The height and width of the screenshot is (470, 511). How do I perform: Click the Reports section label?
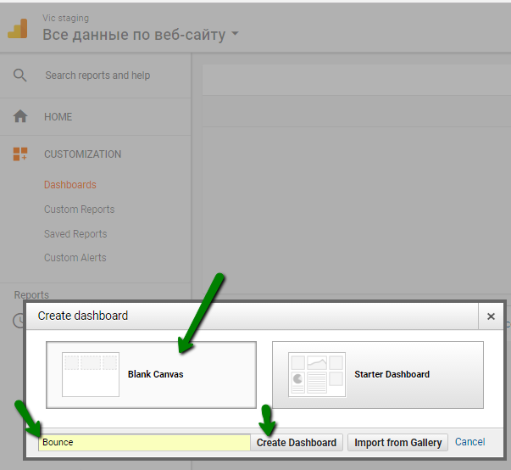[31, 294]
